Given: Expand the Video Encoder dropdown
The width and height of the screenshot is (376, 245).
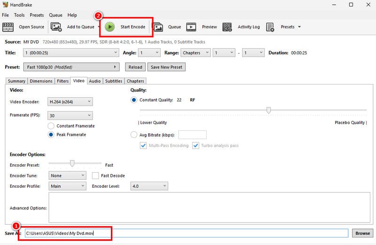Looking at the screenshot, I should click(x=70, y=101).
